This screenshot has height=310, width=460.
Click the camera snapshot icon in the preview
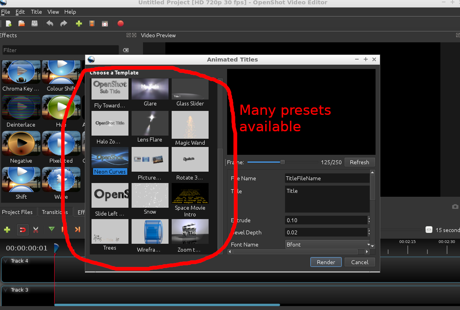(455, 207)
